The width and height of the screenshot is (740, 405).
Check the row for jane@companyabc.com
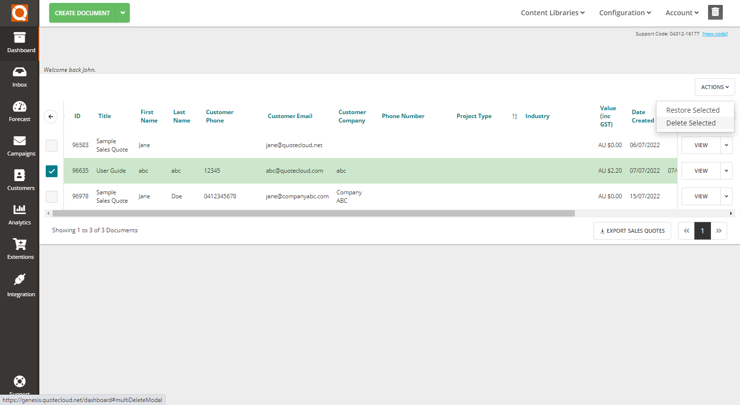[x=51, y=196]
